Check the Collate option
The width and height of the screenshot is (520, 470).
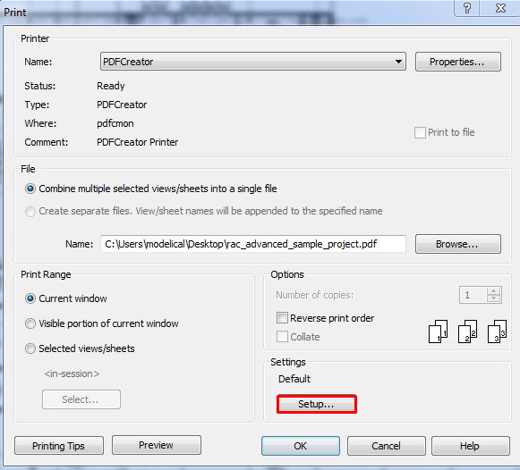click(282, 336)
